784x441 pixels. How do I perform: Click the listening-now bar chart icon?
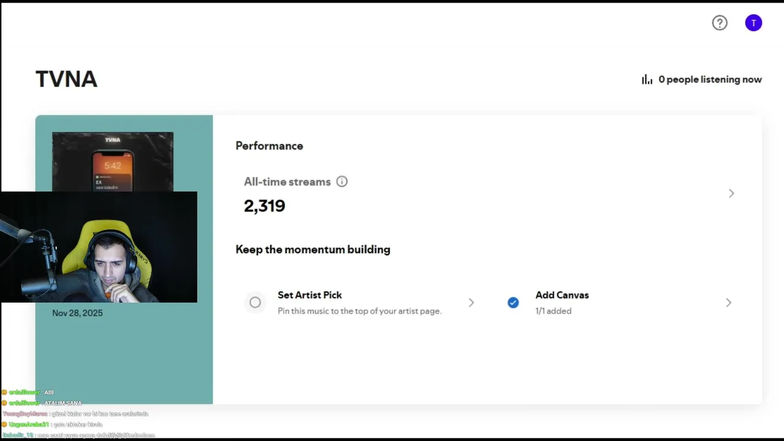pyautogui.click(x=647, y=80)
